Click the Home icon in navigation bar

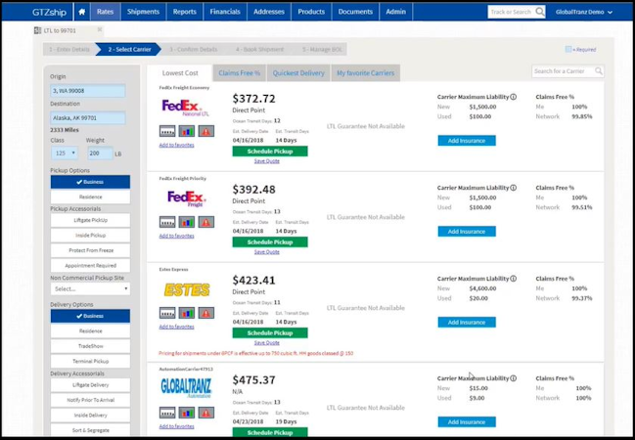(81, 12)
